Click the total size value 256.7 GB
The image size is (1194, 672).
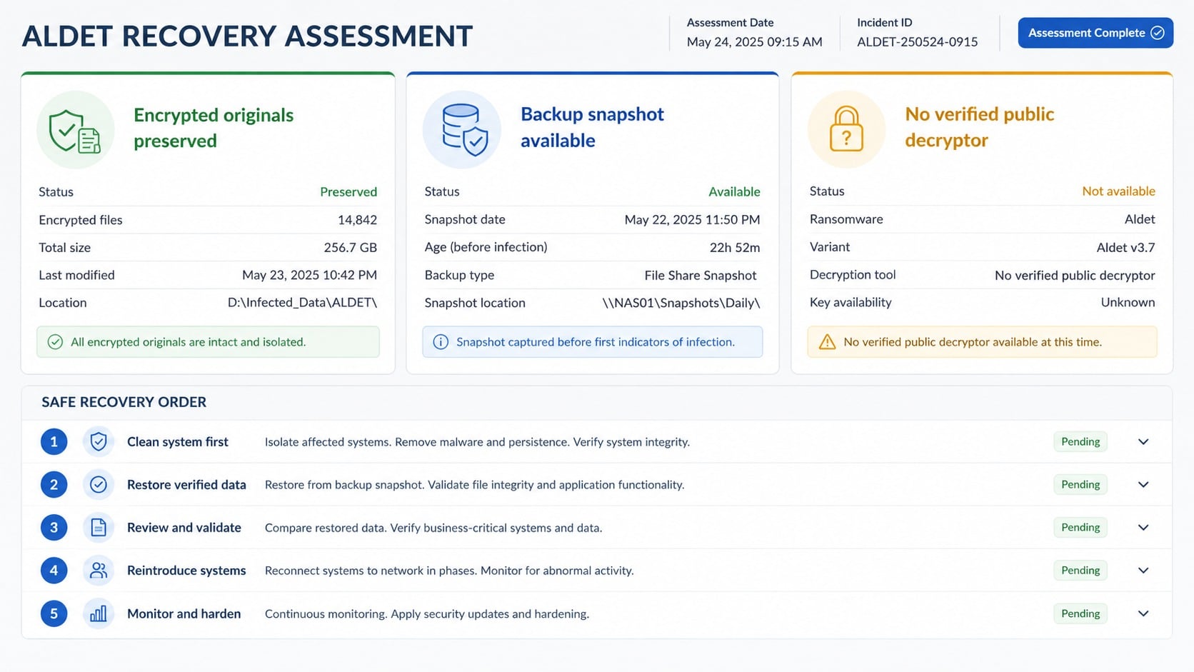tap(350, 248)
